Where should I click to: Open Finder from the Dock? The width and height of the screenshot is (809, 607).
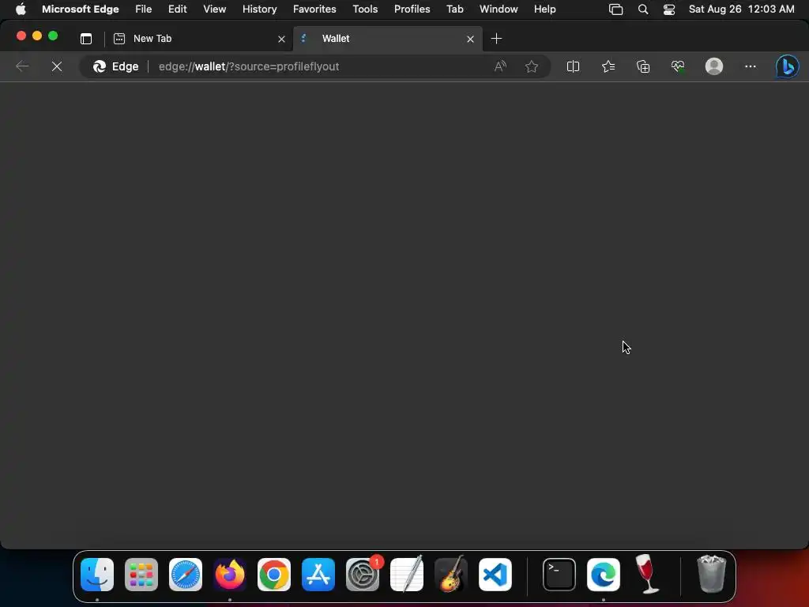tap(97, 575)
